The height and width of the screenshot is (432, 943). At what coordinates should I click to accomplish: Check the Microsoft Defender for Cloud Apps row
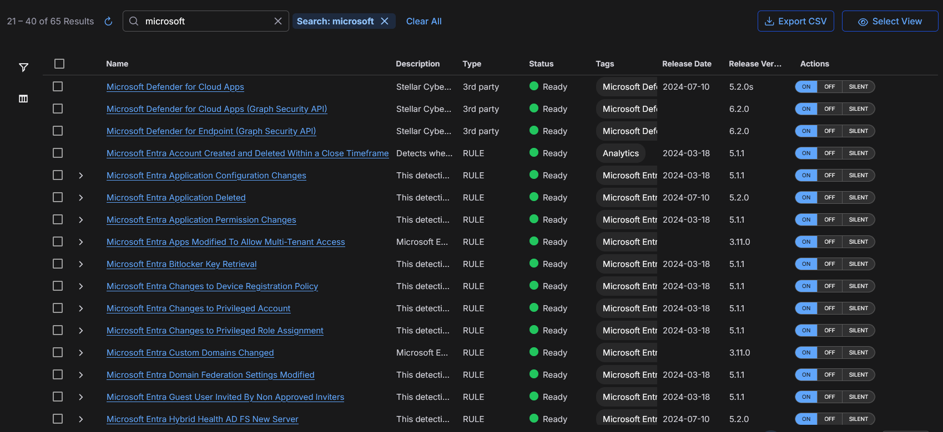click(58, 86)
